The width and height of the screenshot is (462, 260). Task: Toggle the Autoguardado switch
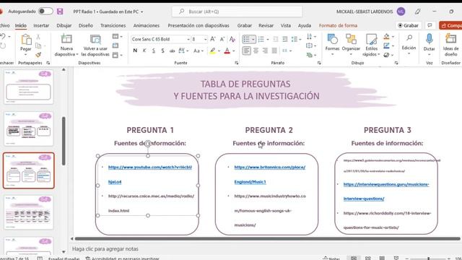(45, 12)
